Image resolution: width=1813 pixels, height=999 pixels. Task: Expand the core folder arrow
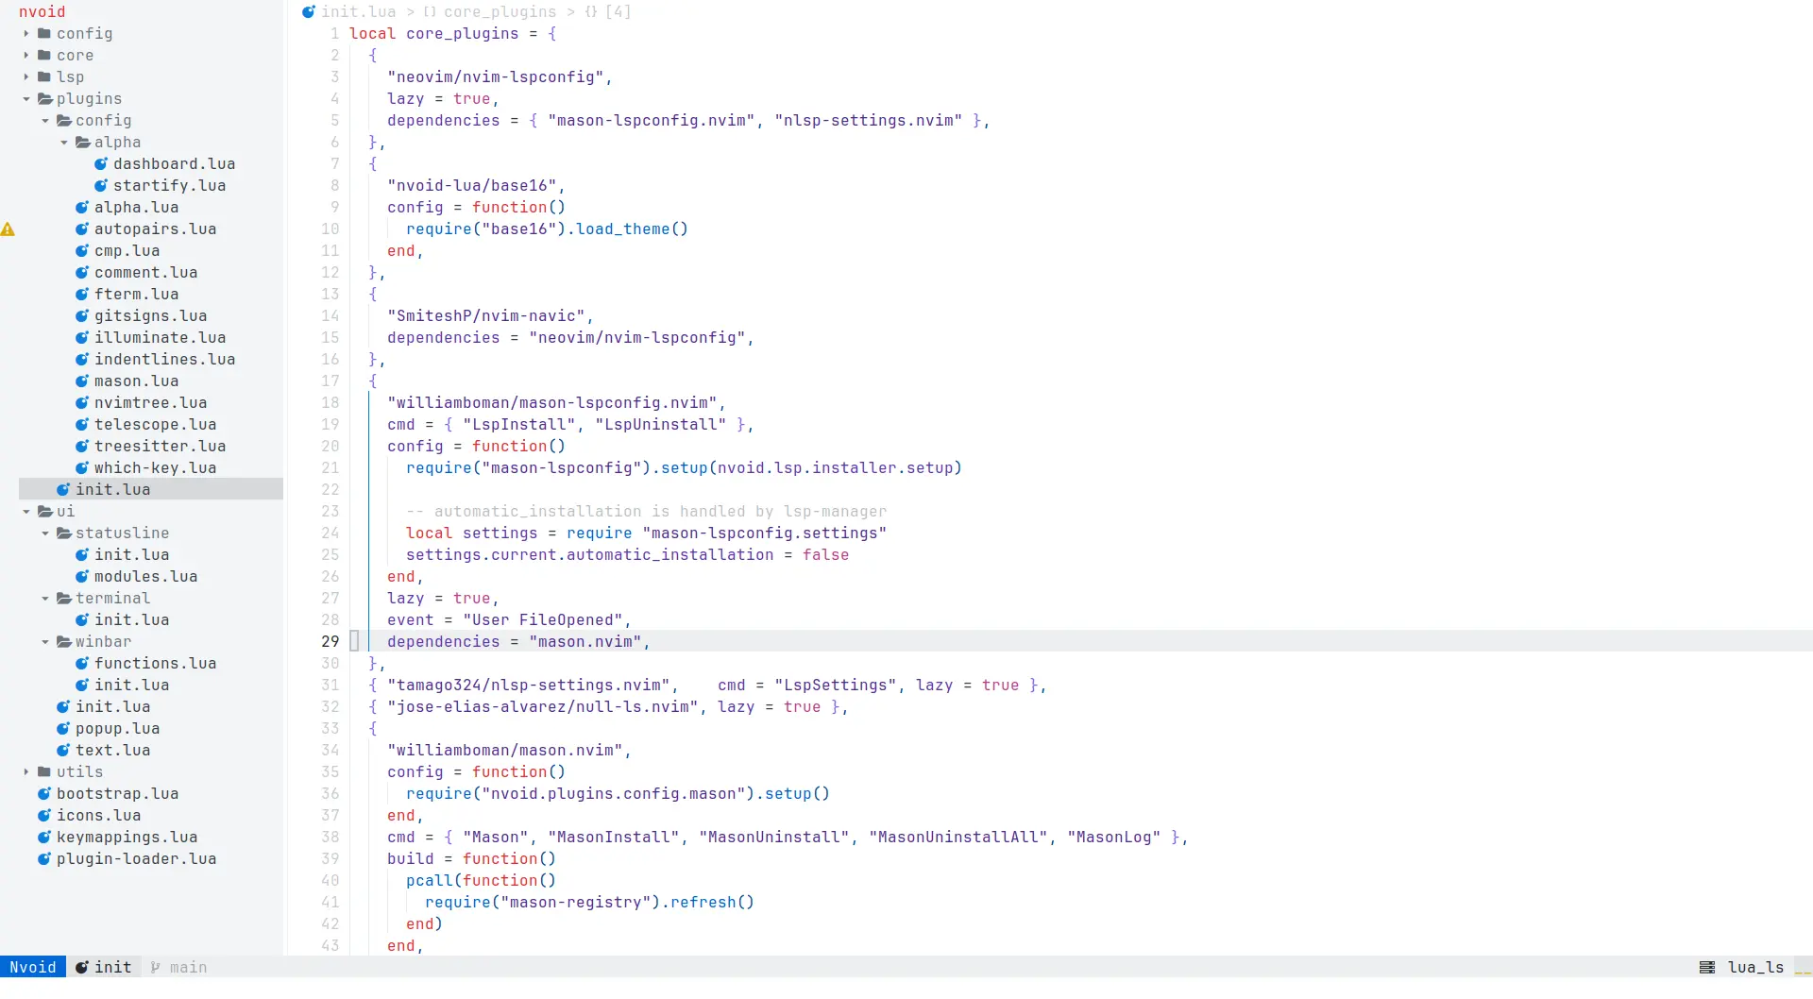coord(26,56)
